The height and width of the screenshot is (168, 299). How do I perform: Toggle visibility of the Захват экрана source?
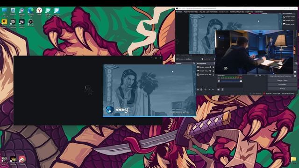[x=210, y=67]
